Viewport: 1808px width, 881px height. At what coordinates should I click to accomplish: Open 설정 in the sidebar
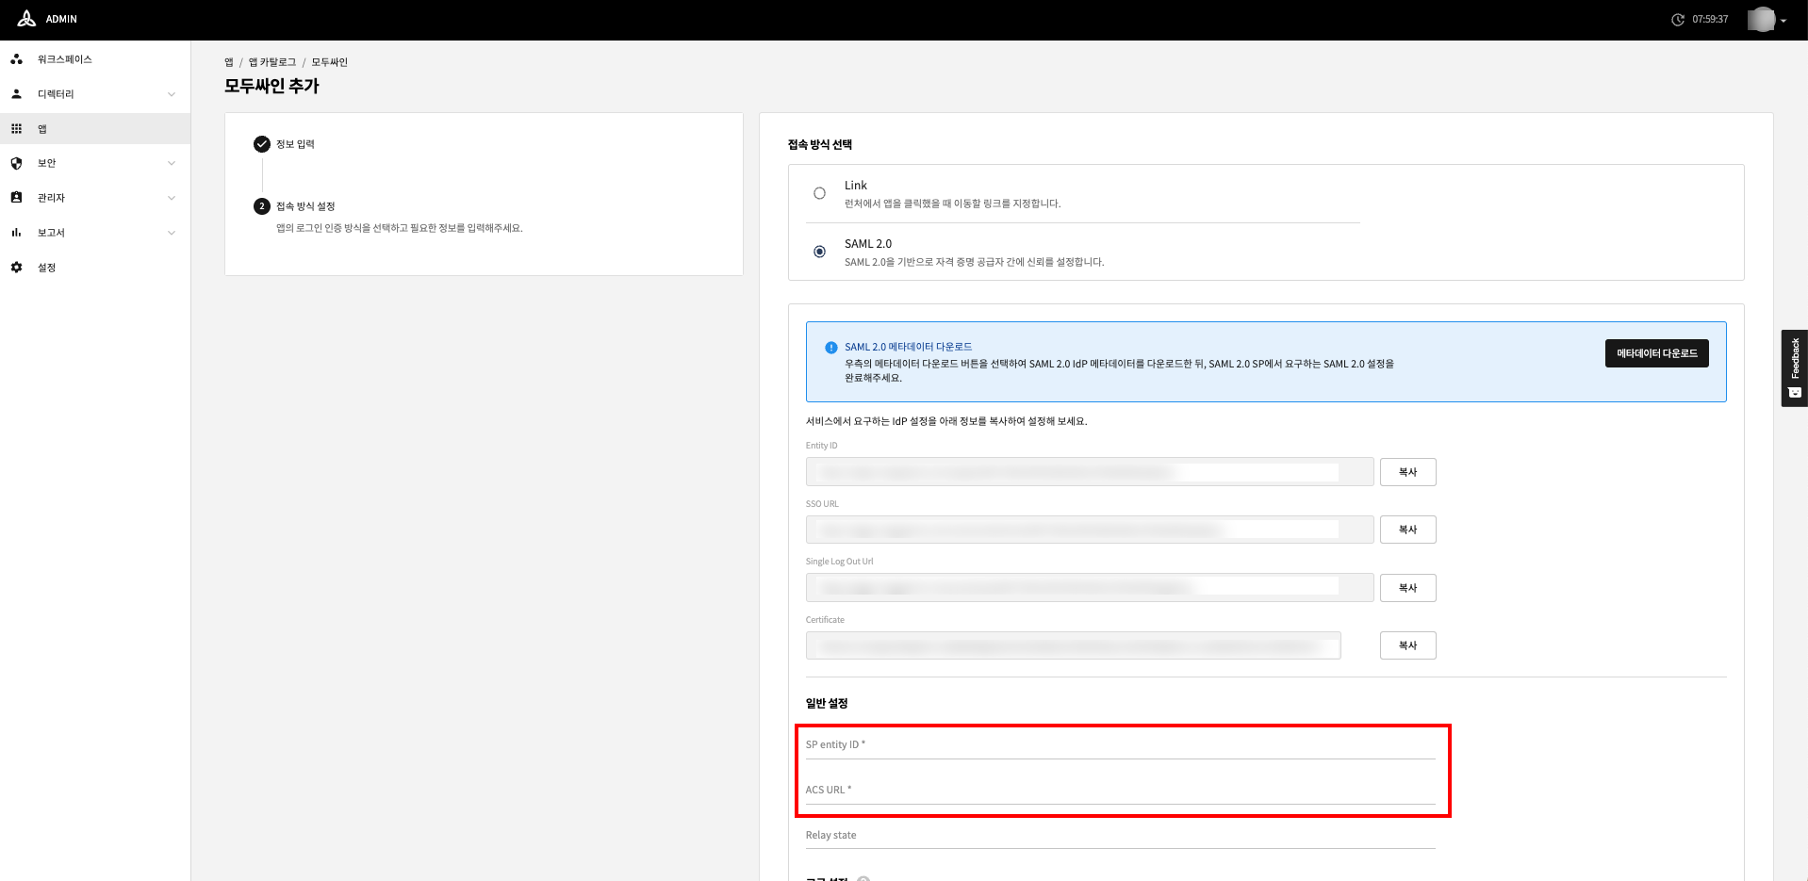coord(95,268)
